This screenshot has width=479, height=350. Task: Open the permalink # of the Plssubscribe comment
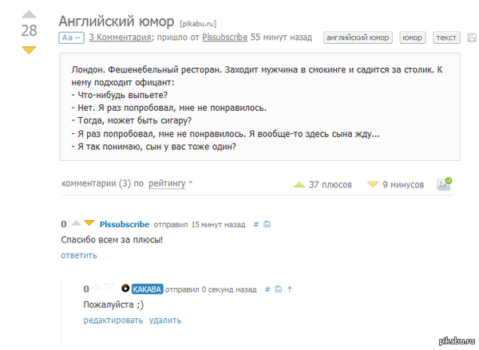pos(256,225)
